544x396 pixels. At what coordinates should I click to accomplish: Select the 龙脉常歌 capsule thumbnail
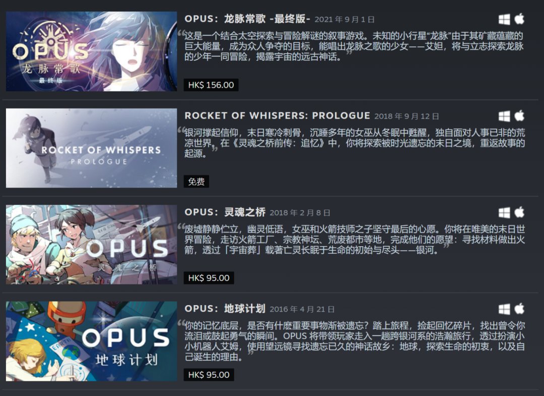92,52
